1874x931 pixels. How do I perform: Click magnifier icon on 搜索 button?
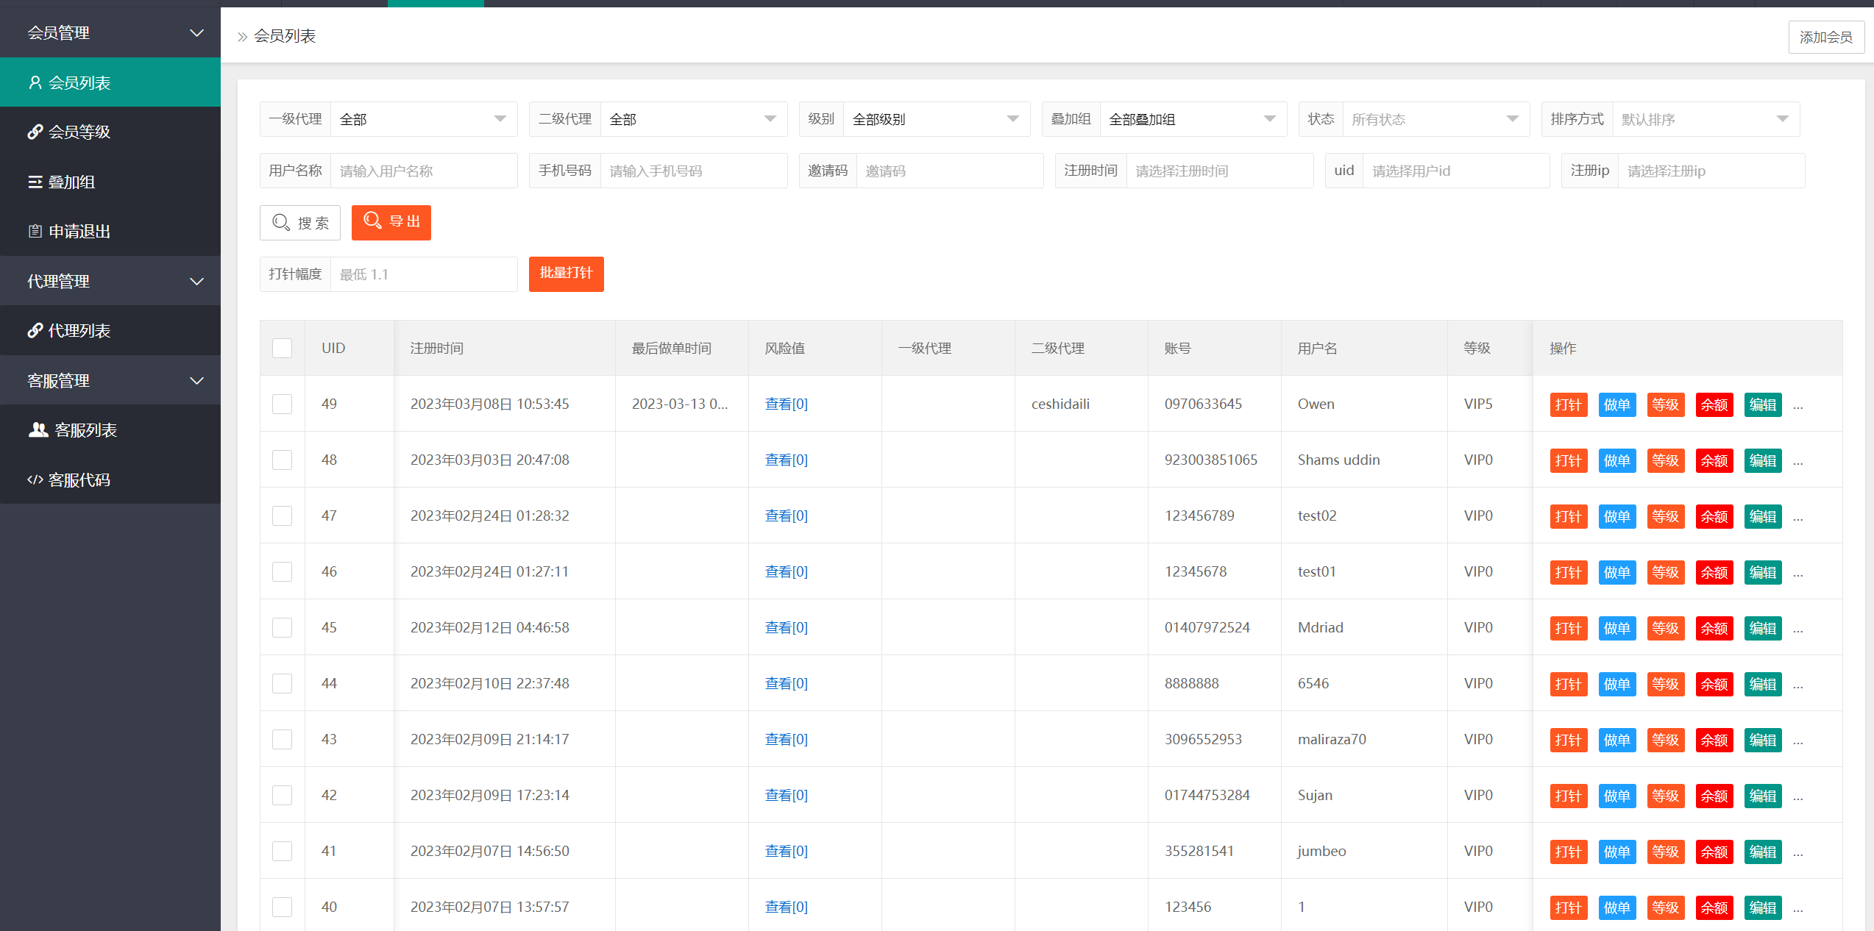(281, 222)
